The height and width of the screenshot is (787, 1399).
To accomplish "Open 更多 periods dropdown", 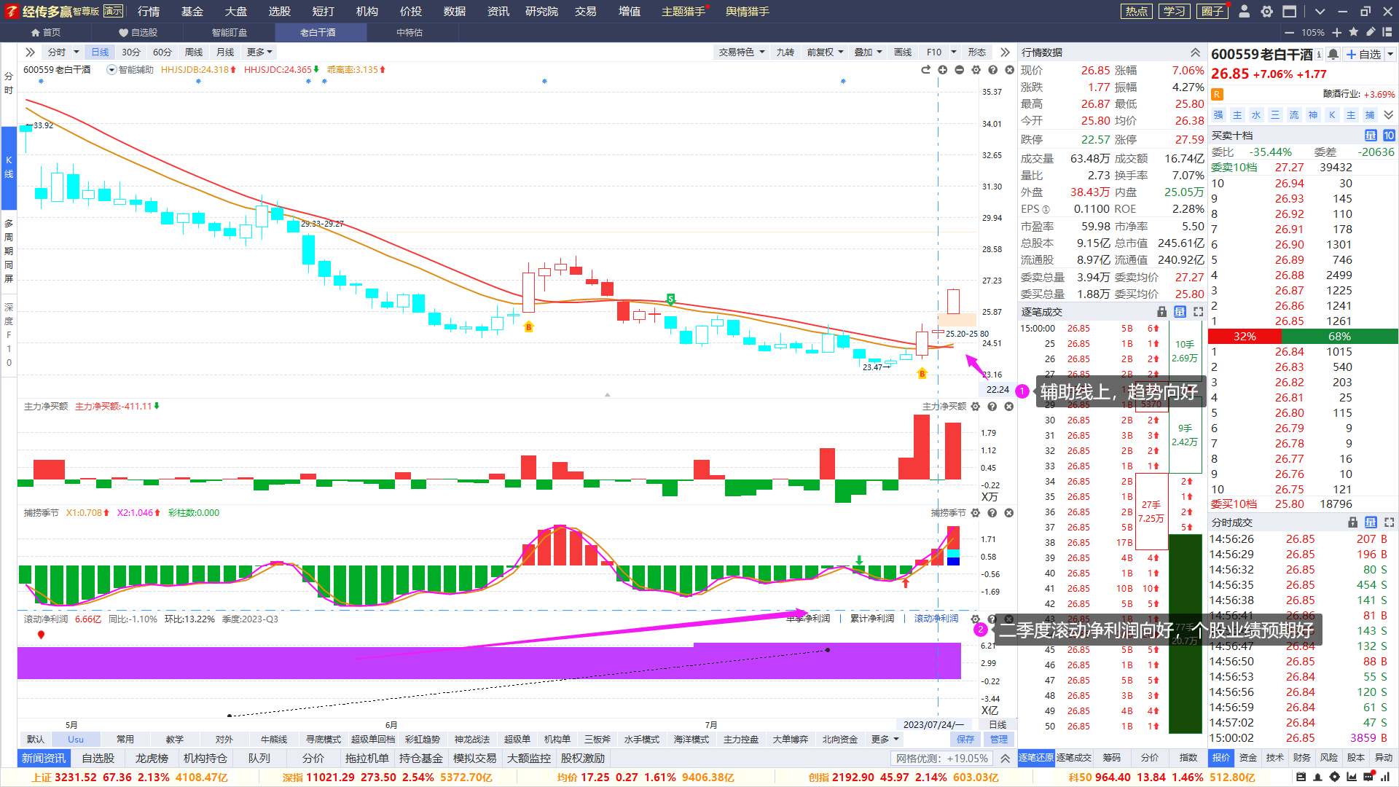I will click(x=259, y=52).
